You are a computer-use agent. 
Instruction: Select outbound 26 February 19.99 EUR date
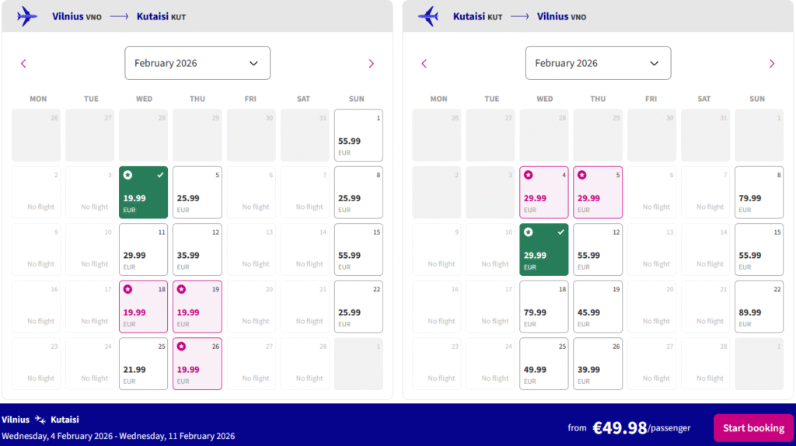click(197, 364)
